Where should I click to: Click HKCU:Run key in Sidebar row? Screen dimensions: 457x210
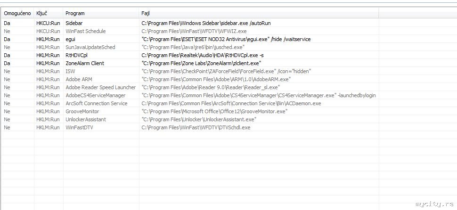click(x=48, y=23)
